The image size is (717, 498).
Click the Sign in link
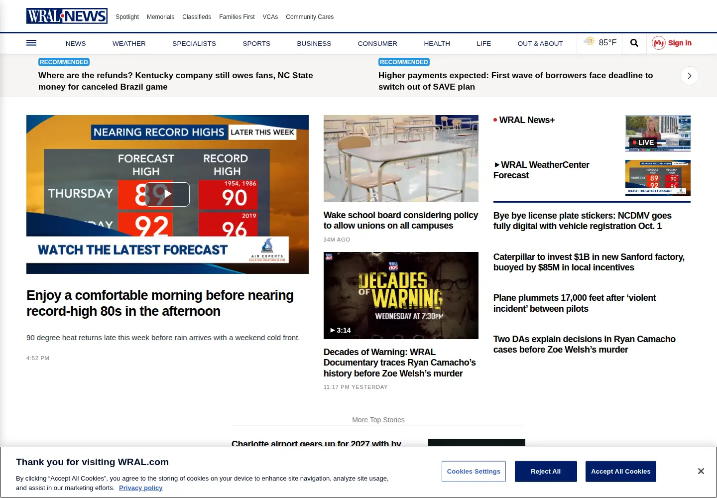[x=680, y=43]
